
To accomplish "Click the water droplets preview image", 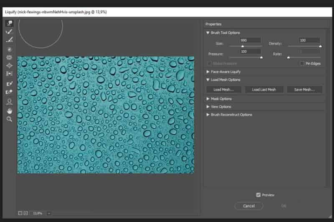I will click(106, 115).
